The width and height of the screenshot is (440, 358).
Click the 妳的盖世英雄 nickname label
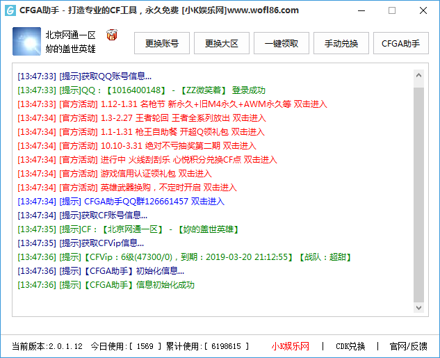click(70, 49)
